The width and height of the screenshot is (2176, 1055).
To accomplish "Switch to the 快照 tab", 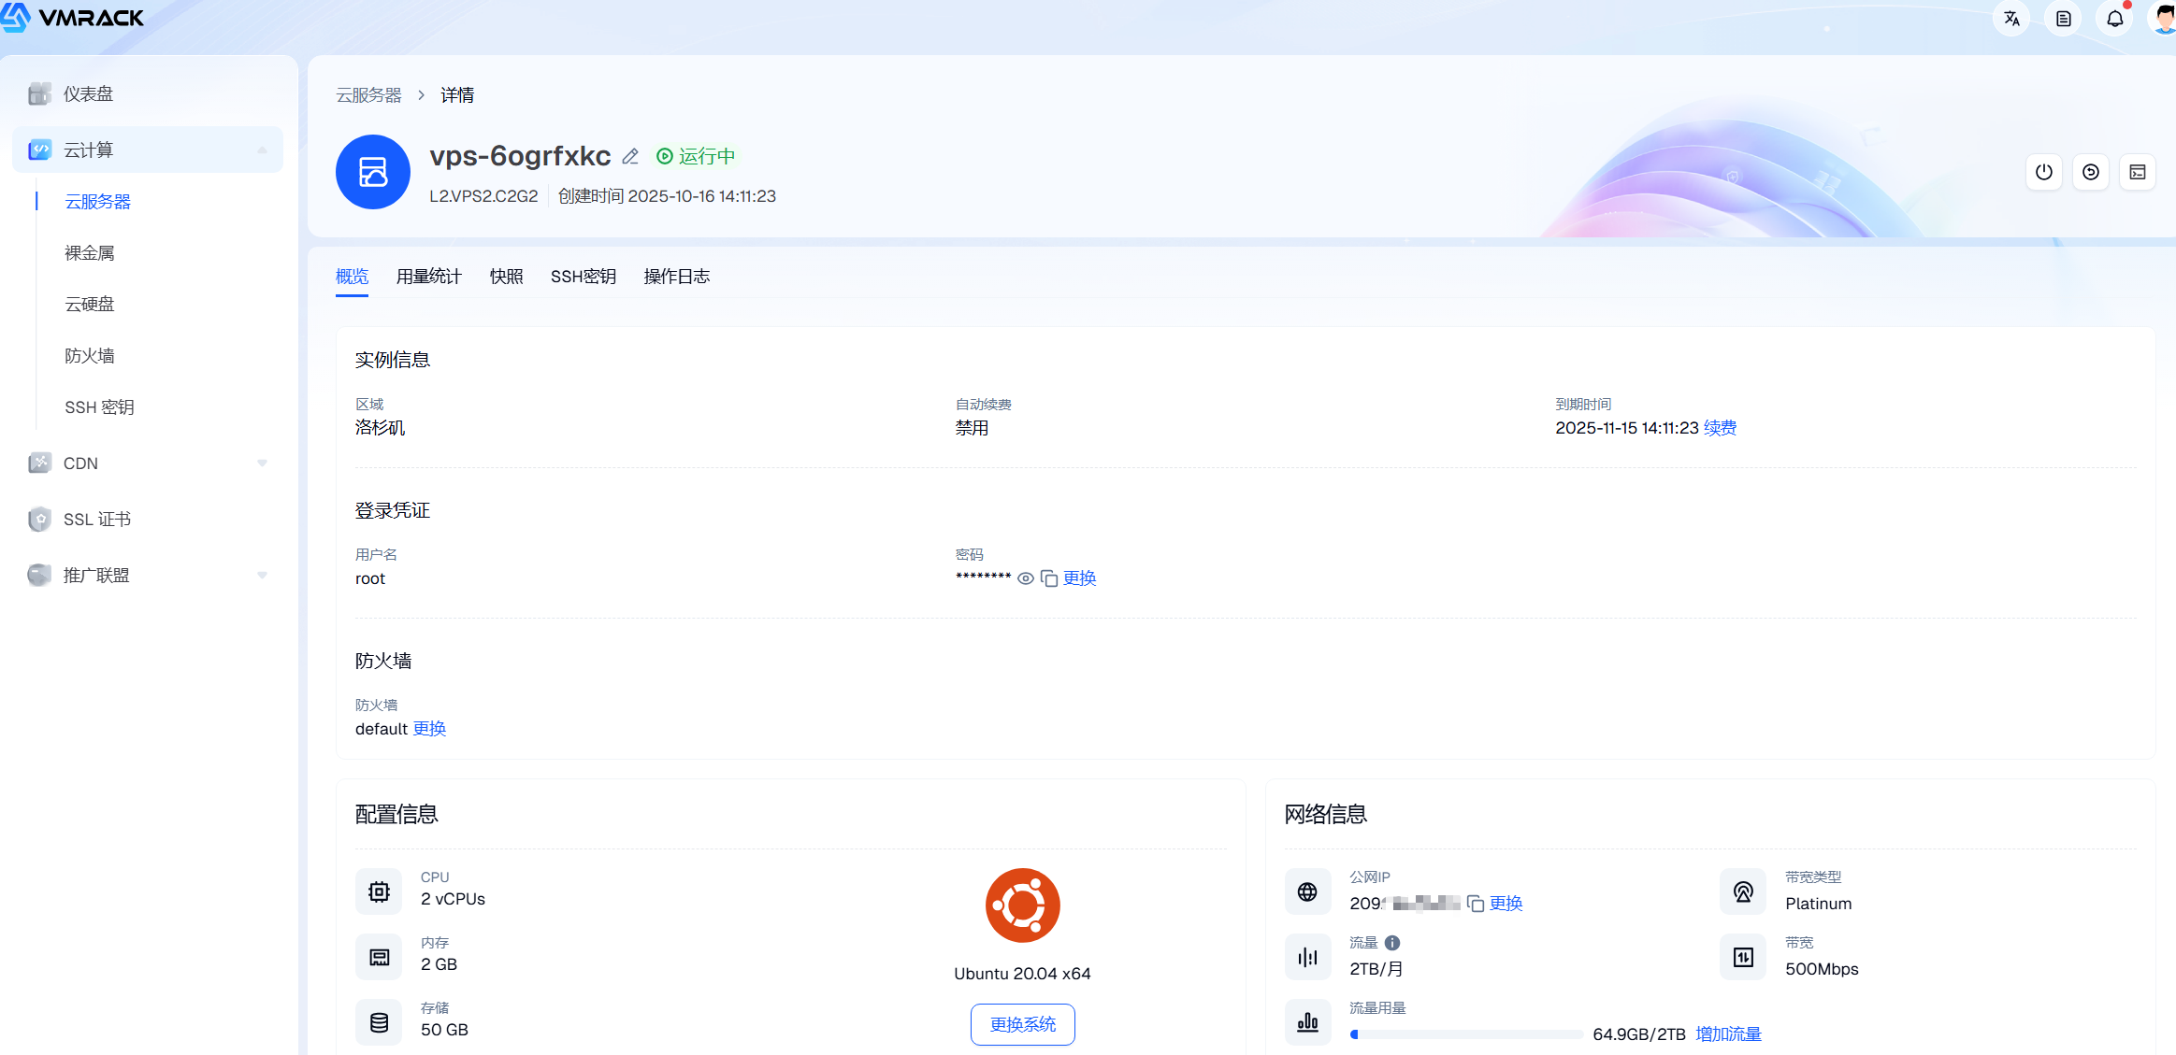I will pyautogui.click(x=506, y=277).
